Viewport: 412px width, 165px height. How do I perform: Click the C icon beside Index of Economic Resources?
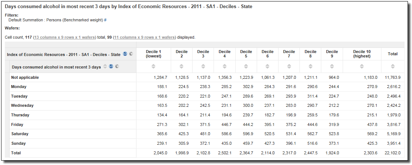(131, 54)
